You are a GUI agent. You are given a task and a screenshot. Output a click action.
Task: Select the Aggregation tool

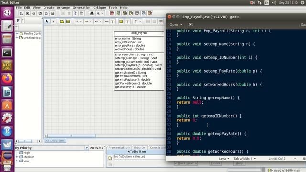(87, 21)
